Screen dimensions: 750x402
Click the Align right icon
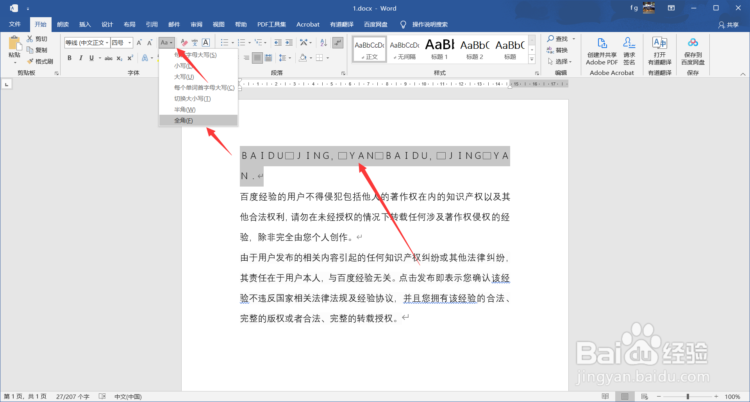pyautogui.click(x=246, y=58)
